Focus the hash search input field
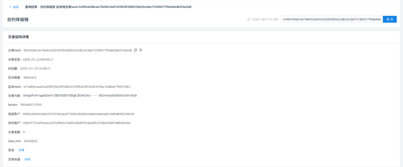The height and width of the screenshot is (167, 403). [331, 19]
